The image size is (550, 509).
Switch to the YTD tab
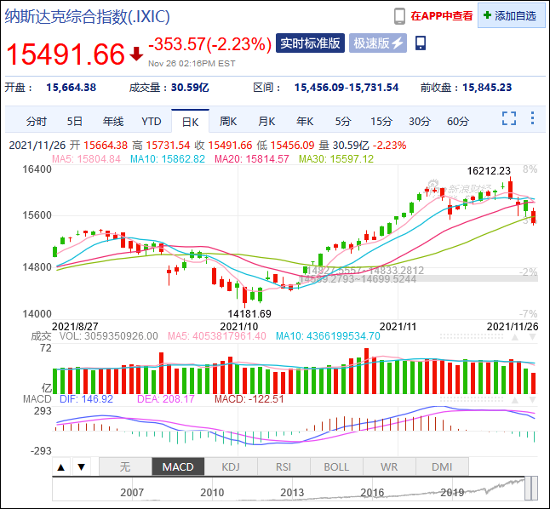[x=152, y=122]
